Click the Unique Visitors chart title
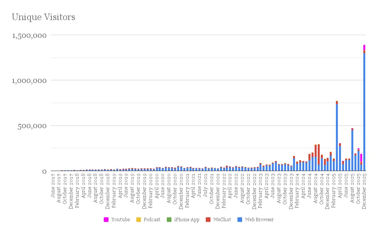 [x=43, y=17]
